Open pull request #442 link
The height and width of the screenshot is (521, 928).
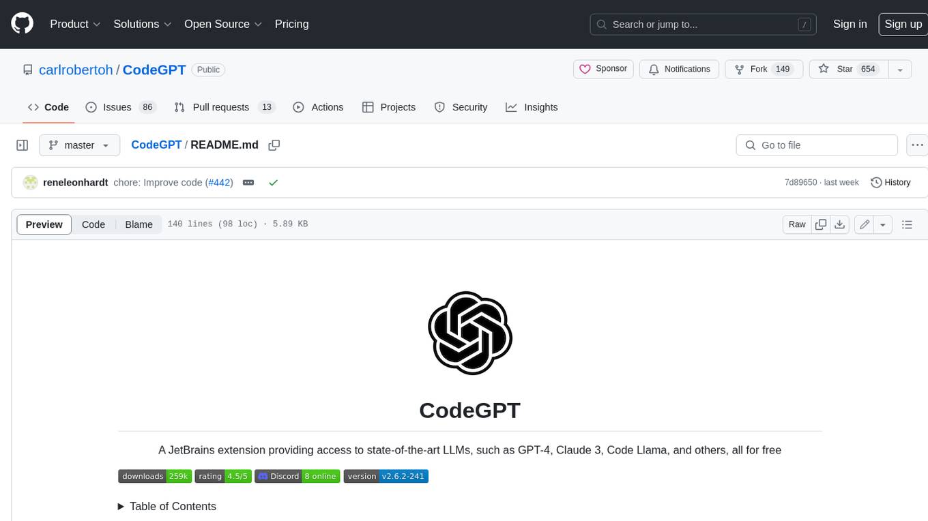pos(220,183)
